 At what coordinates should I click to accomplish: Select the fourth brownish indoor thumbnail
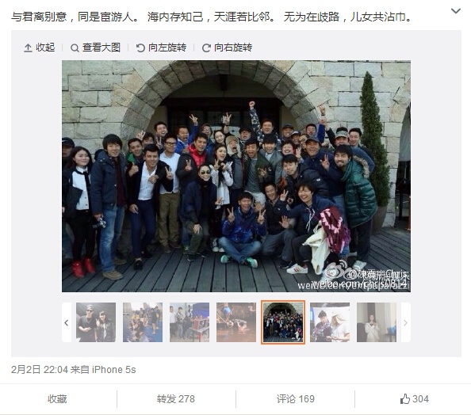236,322
